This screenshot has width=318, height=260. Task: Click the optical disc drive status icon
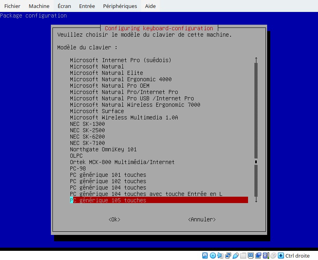(x=213, y=255)
